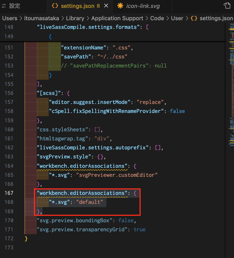
Task: Click the false value on line 158
Action: [x=177, y=111]
